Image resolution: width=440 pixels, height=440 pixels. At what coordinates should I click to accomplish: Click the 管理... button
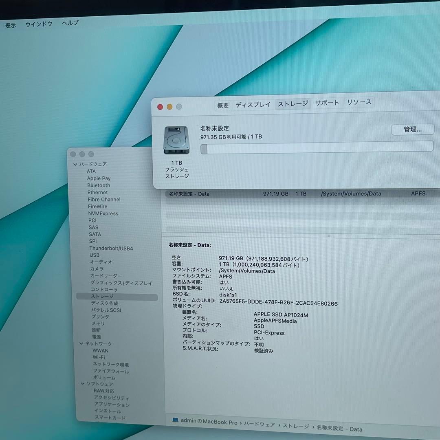pos(412,129)
